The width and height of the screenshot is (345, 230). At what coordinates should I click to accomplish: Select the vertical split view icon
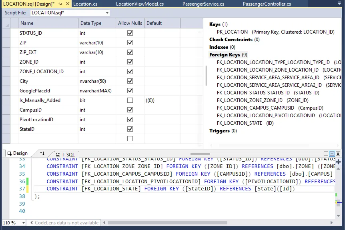(x=326, y=154)
